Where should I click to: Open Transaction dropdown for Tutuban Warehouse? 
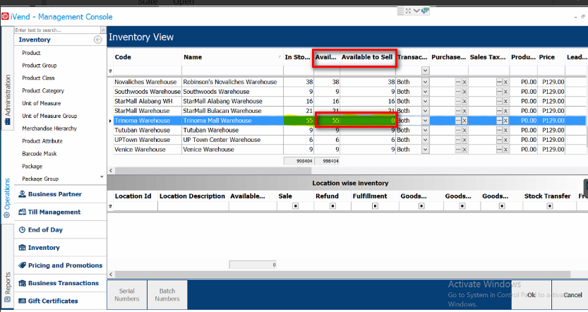coord(425,130)
